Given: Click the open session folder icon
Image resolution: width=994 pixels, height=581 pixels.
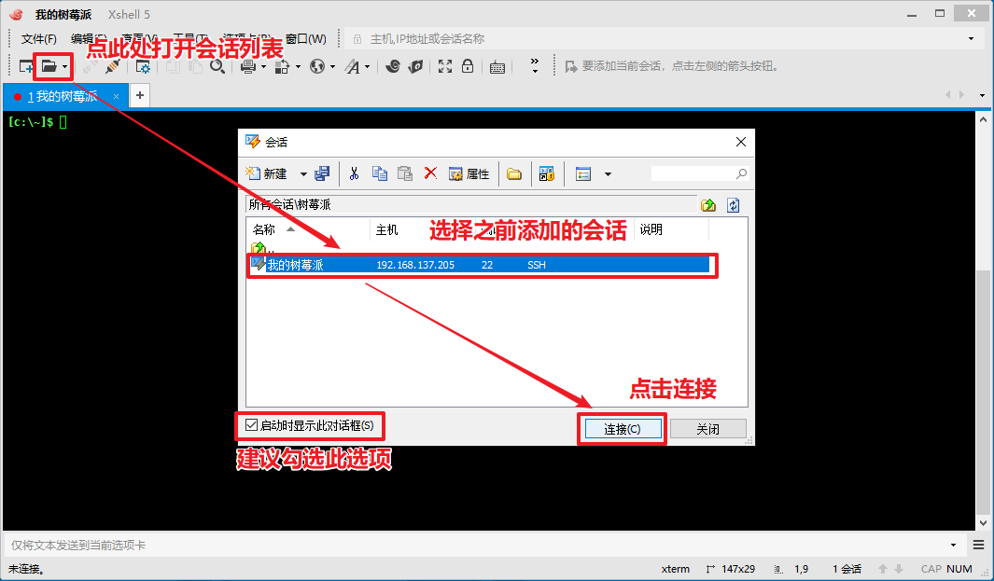Looking at the screenshot, I should pyautogui.click(x=47, y=66).
